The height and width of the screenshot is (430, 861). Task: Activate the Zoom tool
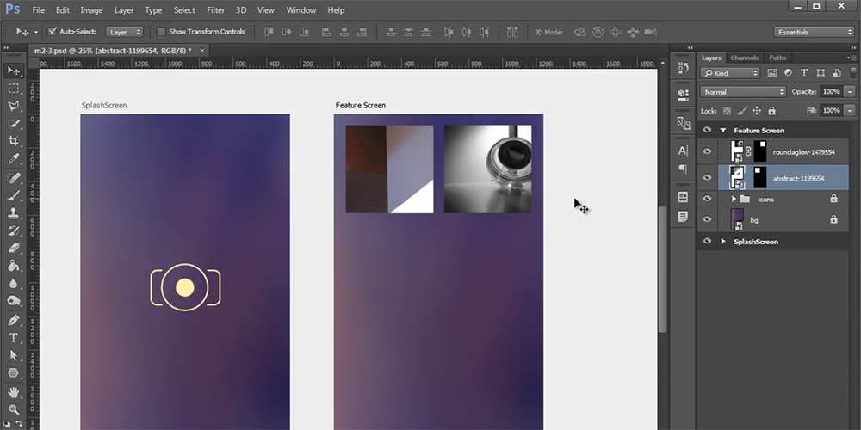(x=14, y=409)
